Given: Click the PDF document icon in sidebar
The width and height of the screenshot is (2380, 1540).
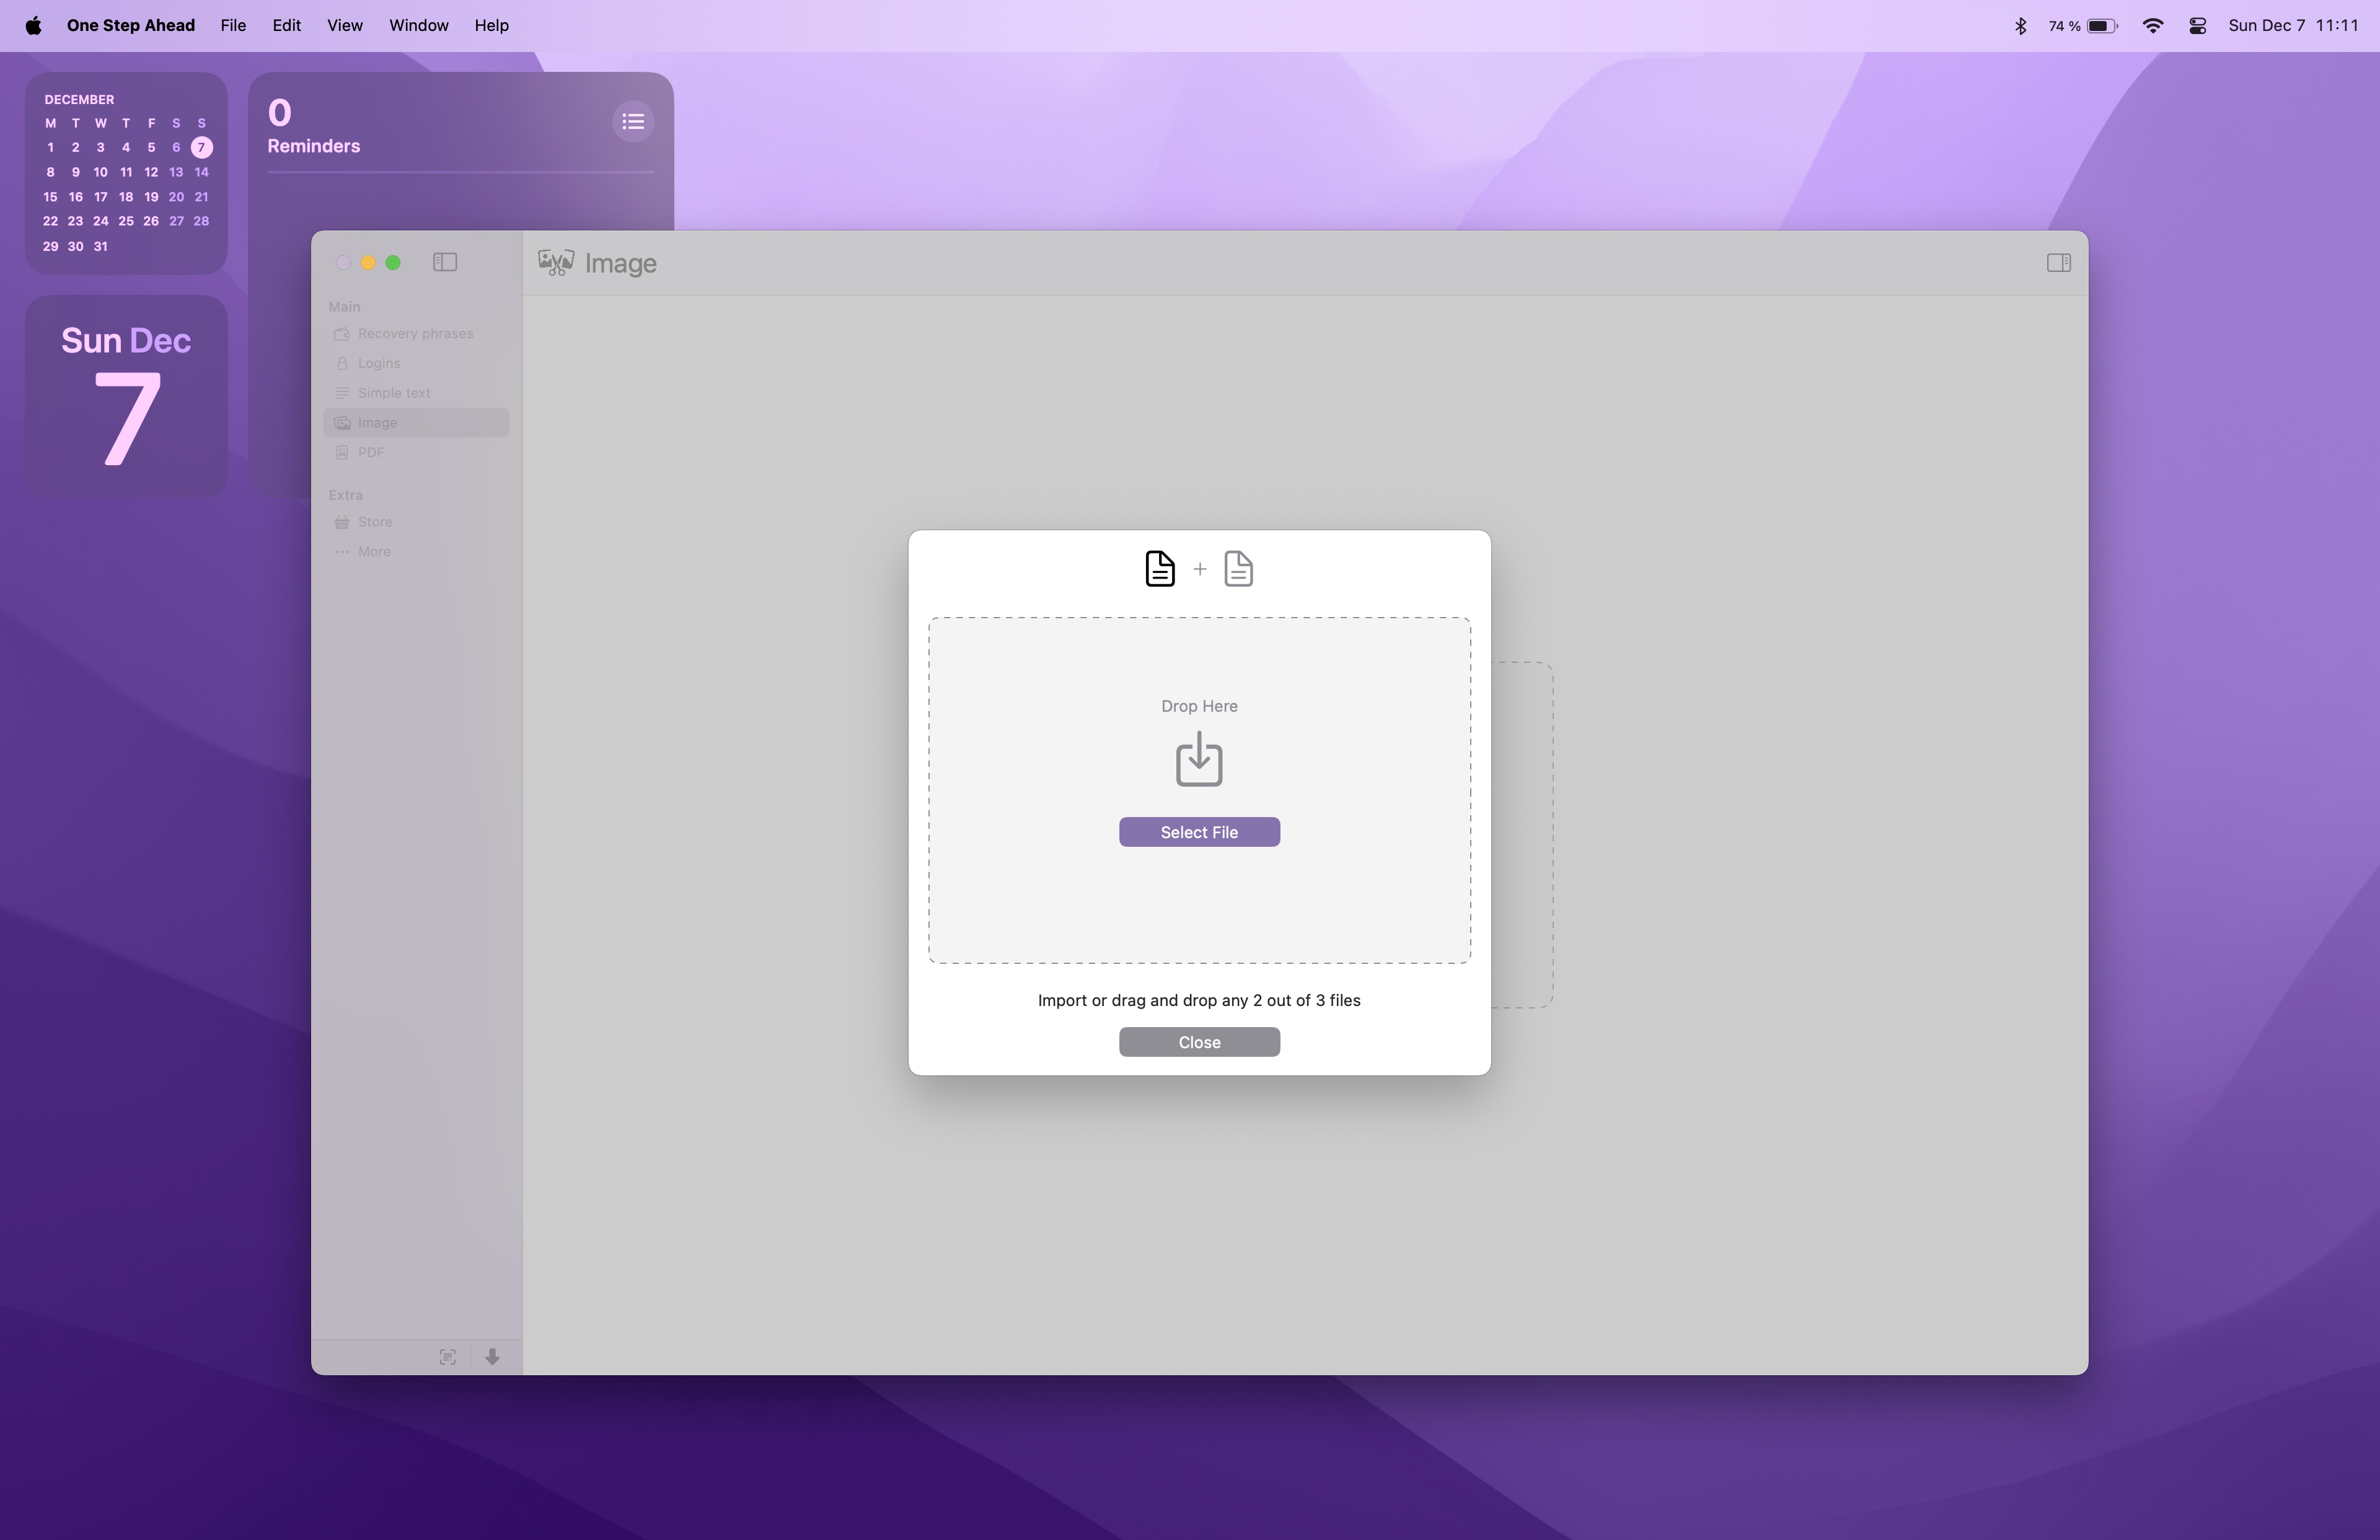Looking at the screenshot, I should 343,452.
